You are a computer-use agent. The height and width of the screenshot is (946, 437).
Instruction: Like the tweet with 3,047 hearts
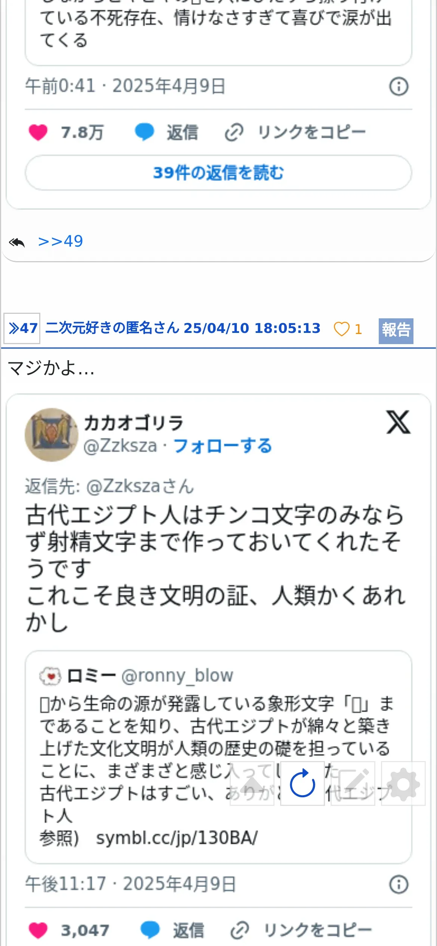coord(38,930)
